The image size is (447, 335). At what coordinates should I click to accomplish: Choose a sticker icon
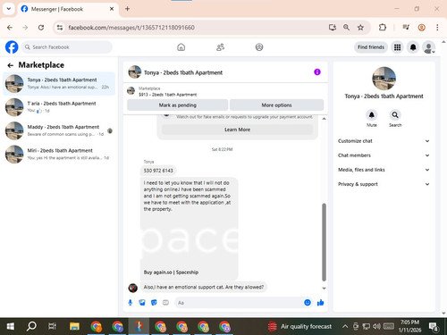[154, 303]
